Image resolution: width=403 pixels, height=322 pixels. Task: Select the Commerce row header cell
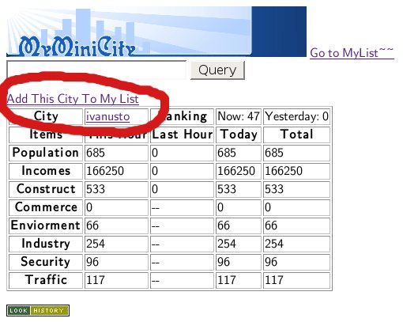click(46, 207)
